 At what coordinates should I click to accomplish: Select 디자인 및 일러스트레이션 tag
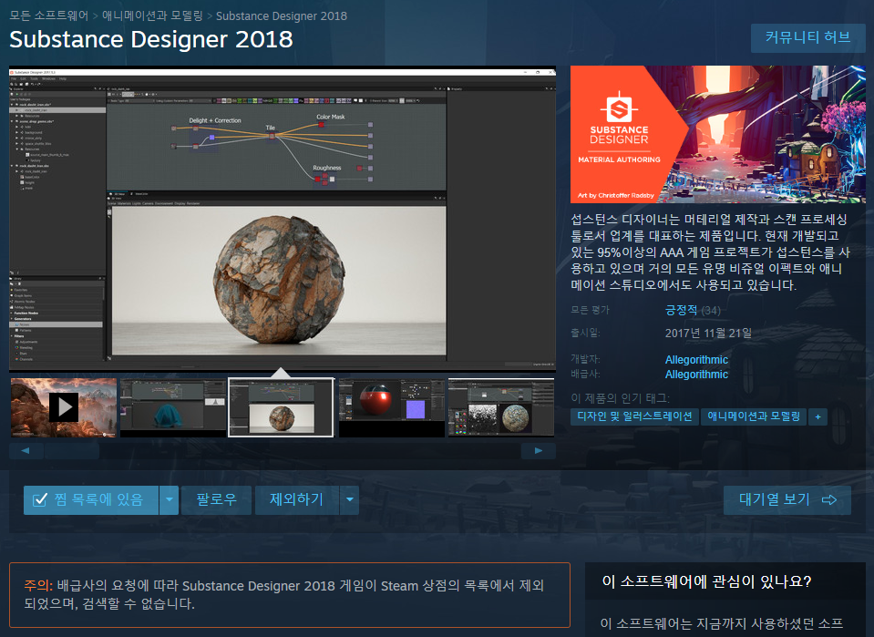[634, 416]
